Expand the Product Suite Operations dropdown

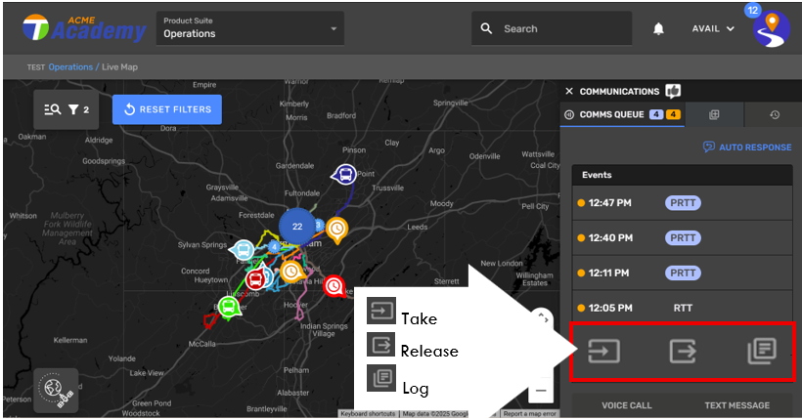(249, 28)
